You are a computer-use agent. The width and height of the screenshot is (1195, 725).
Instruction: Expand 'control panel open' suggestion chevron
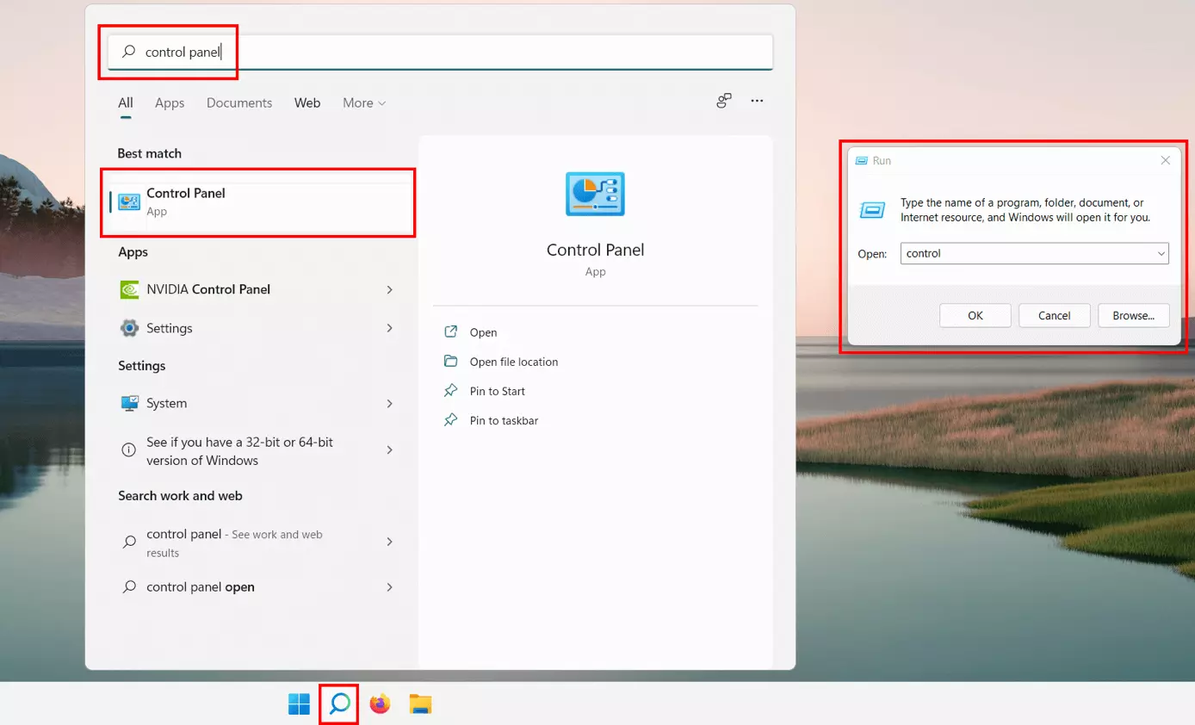389,586
